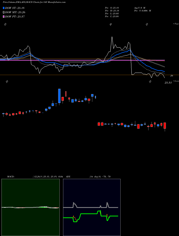The height and width of the screenshot is (236, 179).
Task: Select the 'DOW MT' legend label
Action: click(15, 13)
